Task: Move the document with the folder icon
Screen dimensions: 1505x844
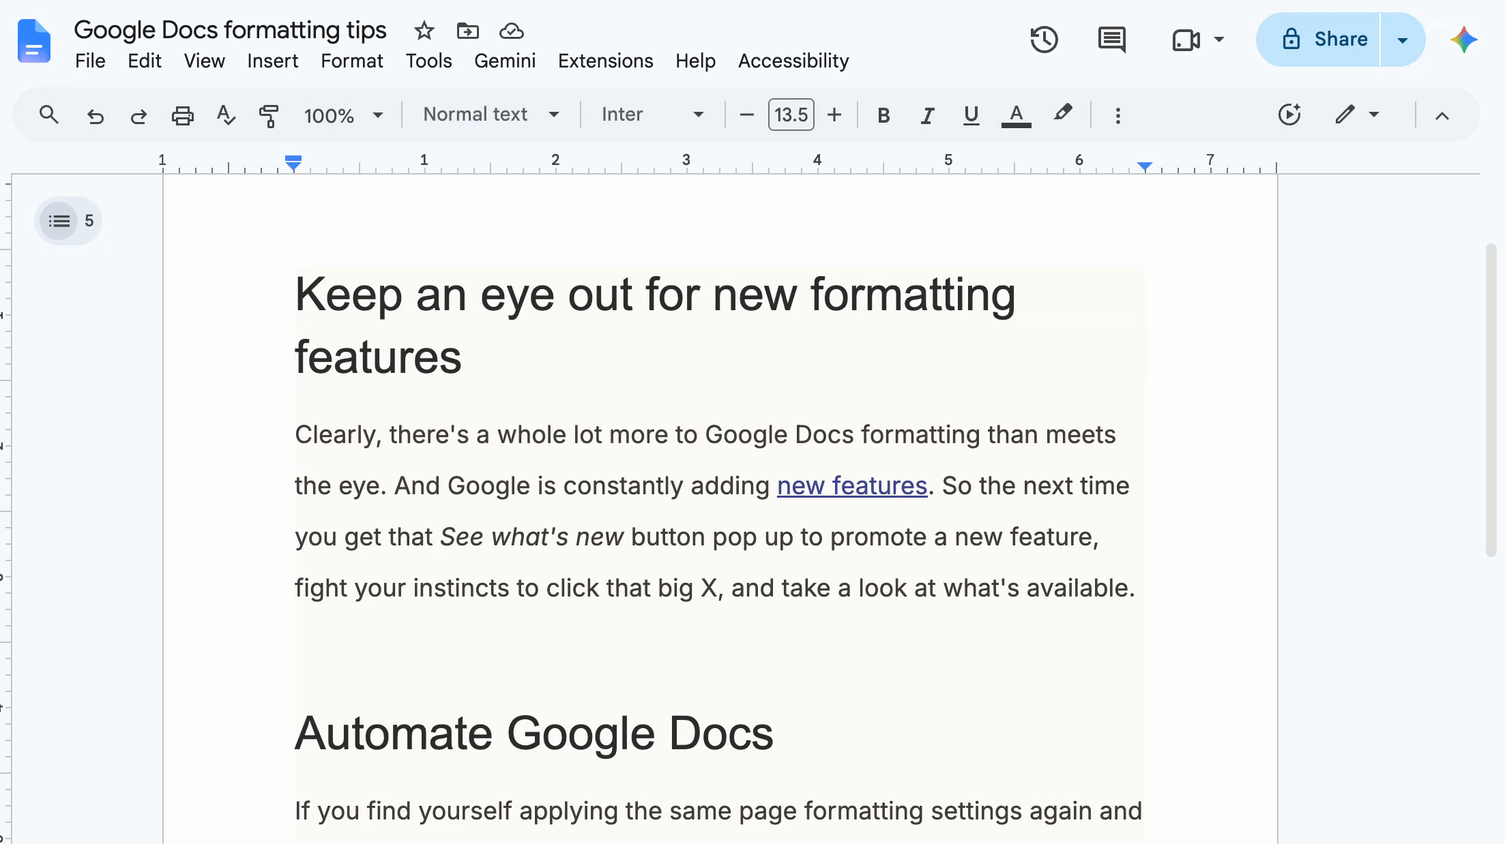Action: [x=467, y=31]
